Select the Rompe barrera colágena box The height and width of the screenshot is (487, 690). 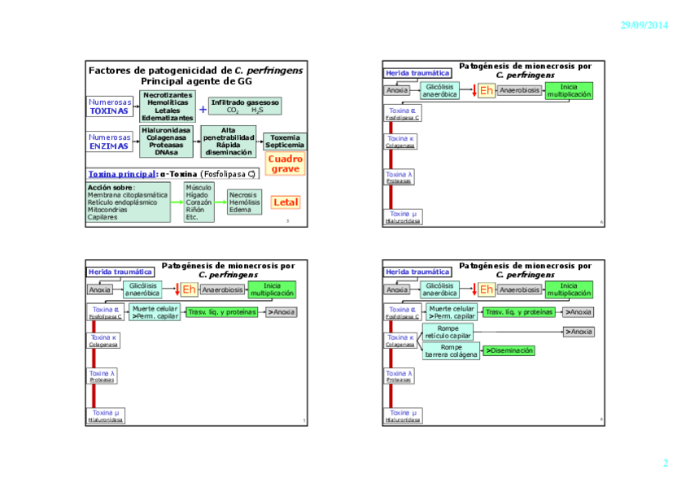450,351
